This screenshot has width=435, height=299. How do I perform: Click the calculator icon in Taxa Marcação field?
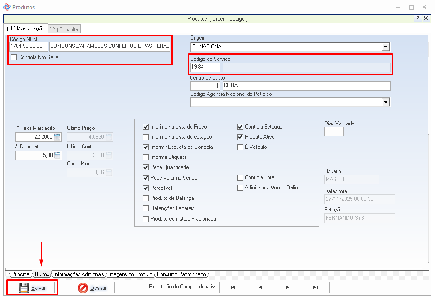57,137
